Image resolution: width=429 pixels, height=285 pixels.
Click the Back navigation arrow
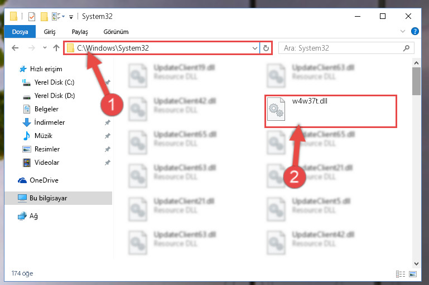tap(15, 48)
